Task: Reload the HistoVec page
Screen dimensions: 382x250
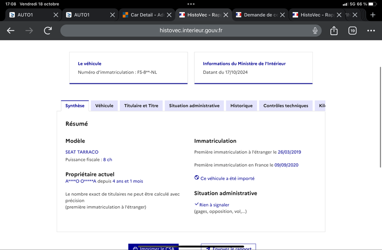Action: coord(48,30)
